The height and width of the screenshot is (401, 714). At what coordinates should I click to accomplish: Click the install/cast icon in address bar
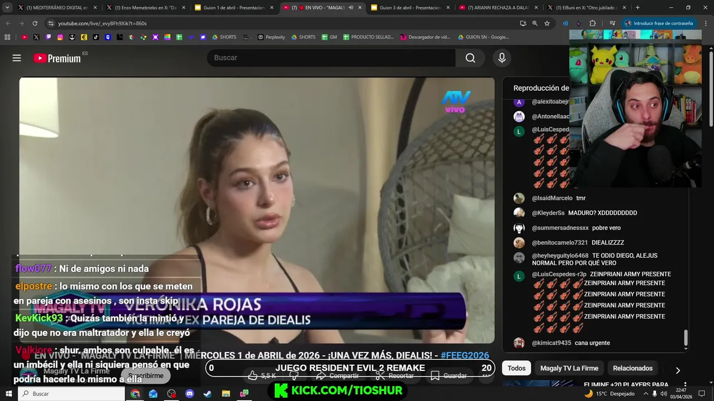click(x=523, y=23)
